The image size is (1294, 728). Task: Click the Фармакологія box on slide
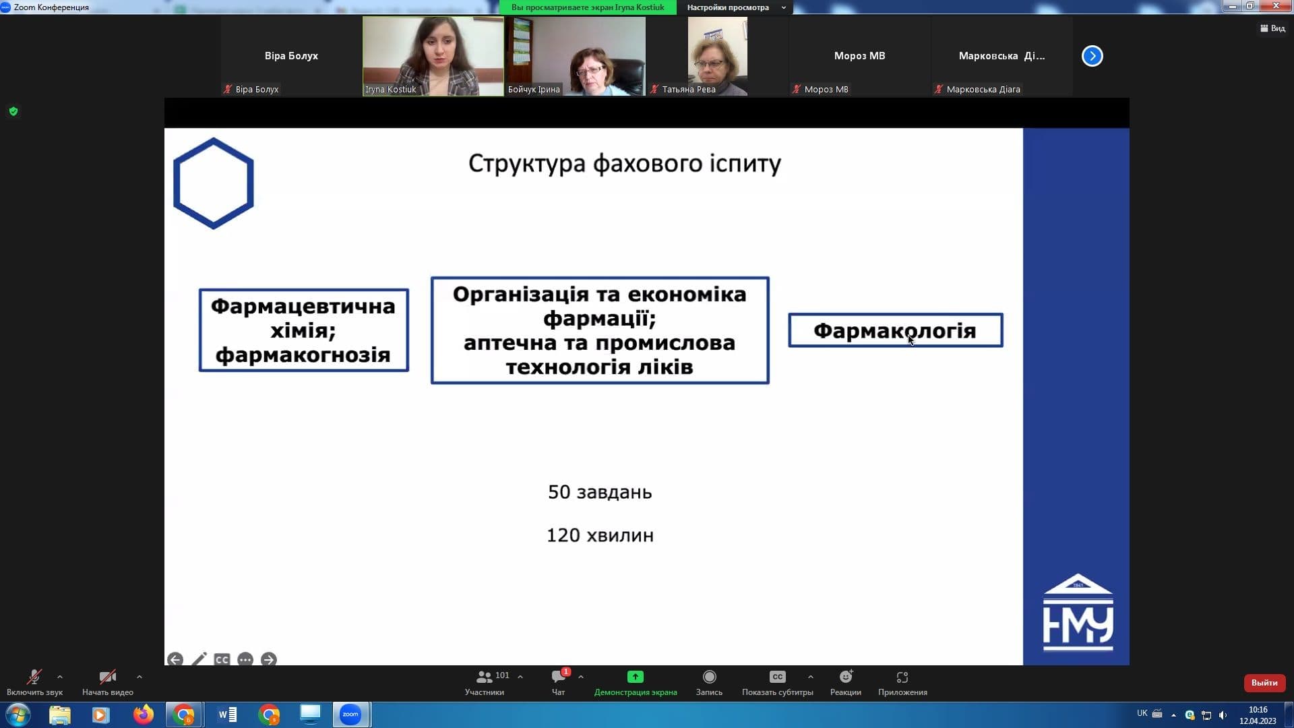tap(896, 330)
